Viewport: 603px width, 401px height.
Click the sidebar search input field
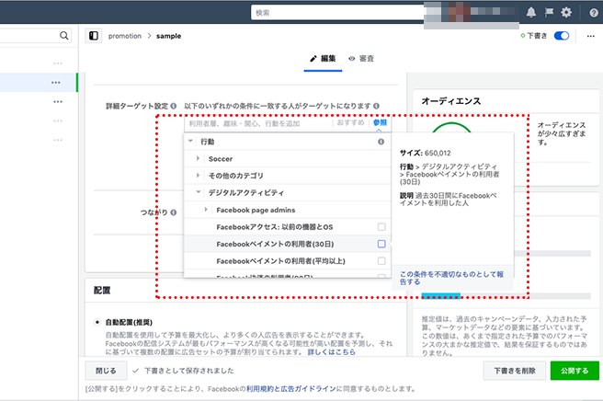[x=30, y=36]
